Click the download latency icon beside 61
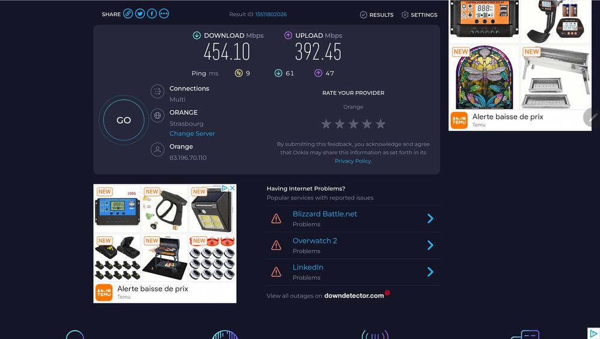 (278, 73)
